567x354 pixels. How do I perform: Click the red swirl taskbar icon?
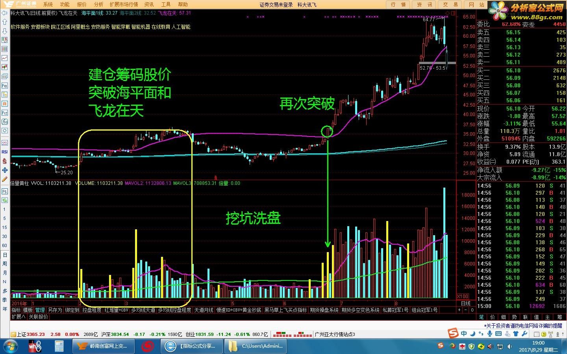148,346
